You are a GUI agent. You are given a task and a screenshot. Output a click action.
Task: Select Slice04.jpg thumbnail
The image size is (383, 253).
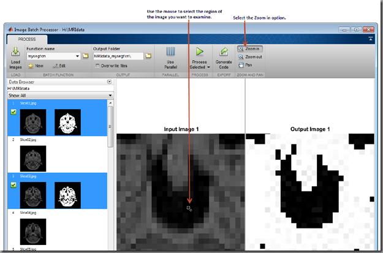pyautogui.click(x=33, y=232)
